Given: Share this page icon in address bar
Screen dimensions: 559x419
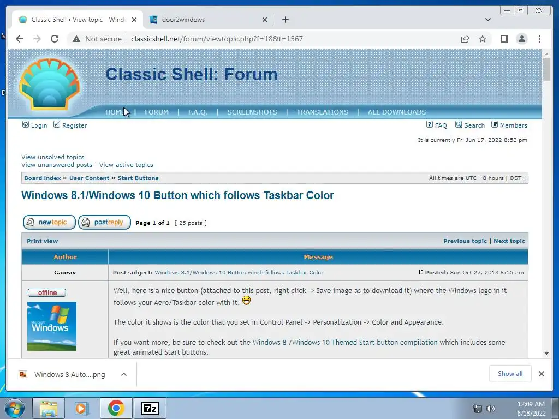Looking at the screenshot, I should 465,39.
